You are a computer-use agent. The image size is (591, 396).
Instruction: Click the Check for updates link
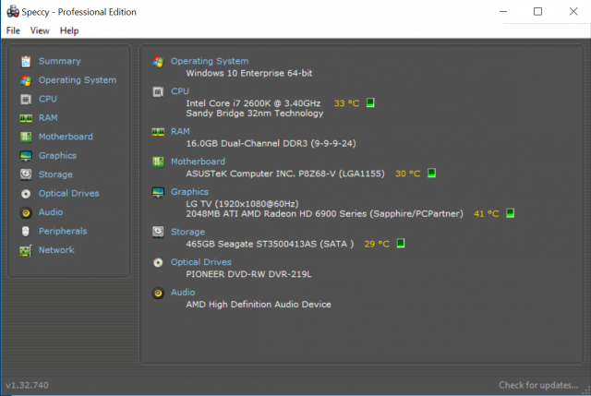[539, 385]
